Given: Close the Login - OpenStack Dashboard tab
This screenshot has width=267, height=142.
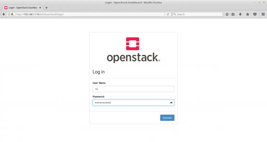Looking at the screenshot, I should (x=40, y=8).
